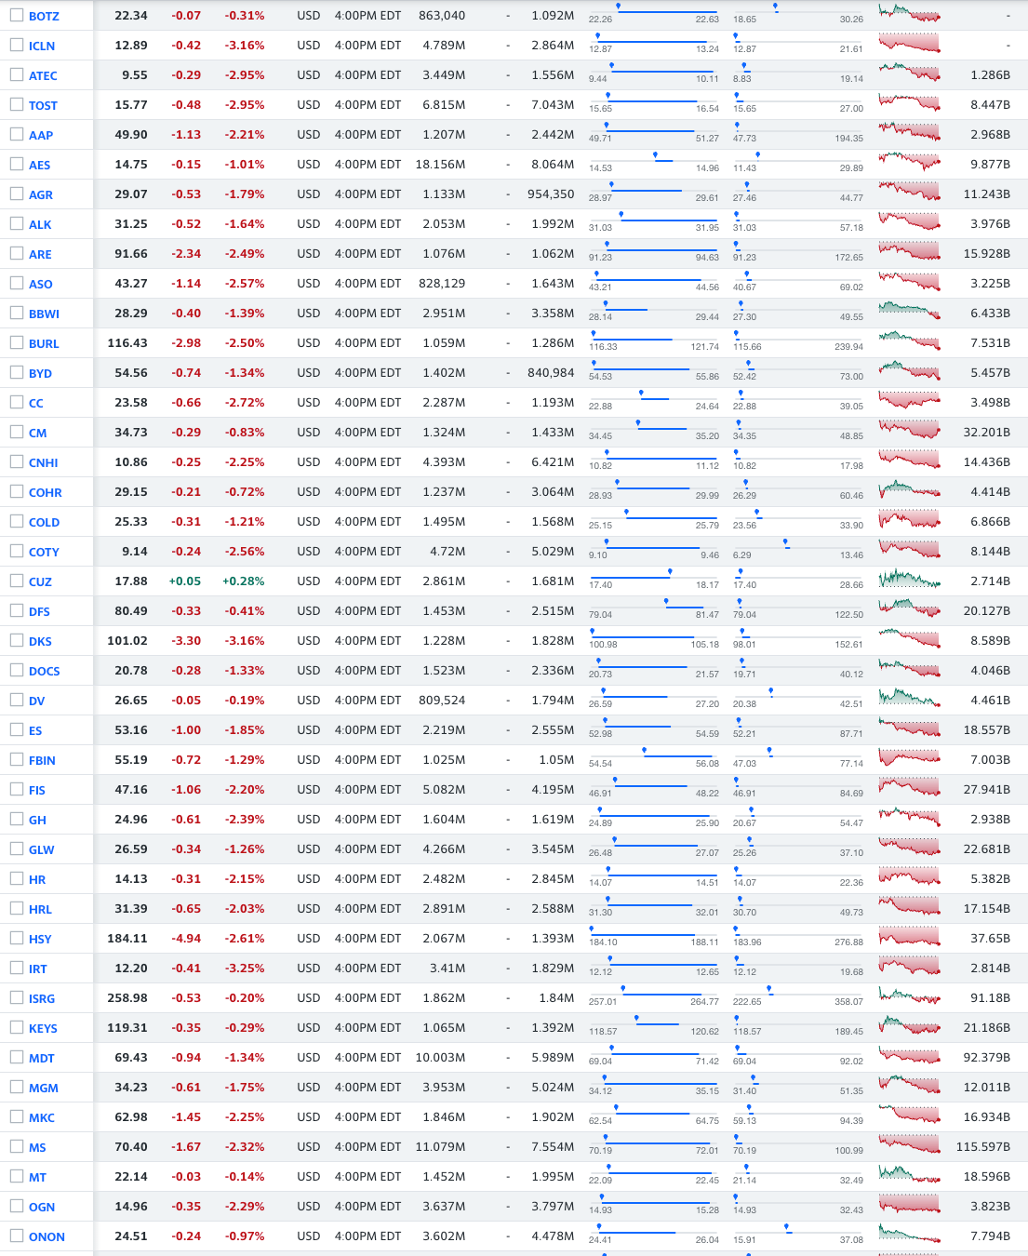Open the FIS quote link
Screen dimensions: 1028x1256
point(37,791)
